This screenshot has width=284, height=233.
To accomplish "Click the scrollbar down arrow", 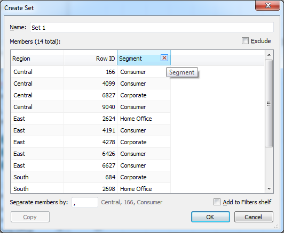I will point(269,189).
